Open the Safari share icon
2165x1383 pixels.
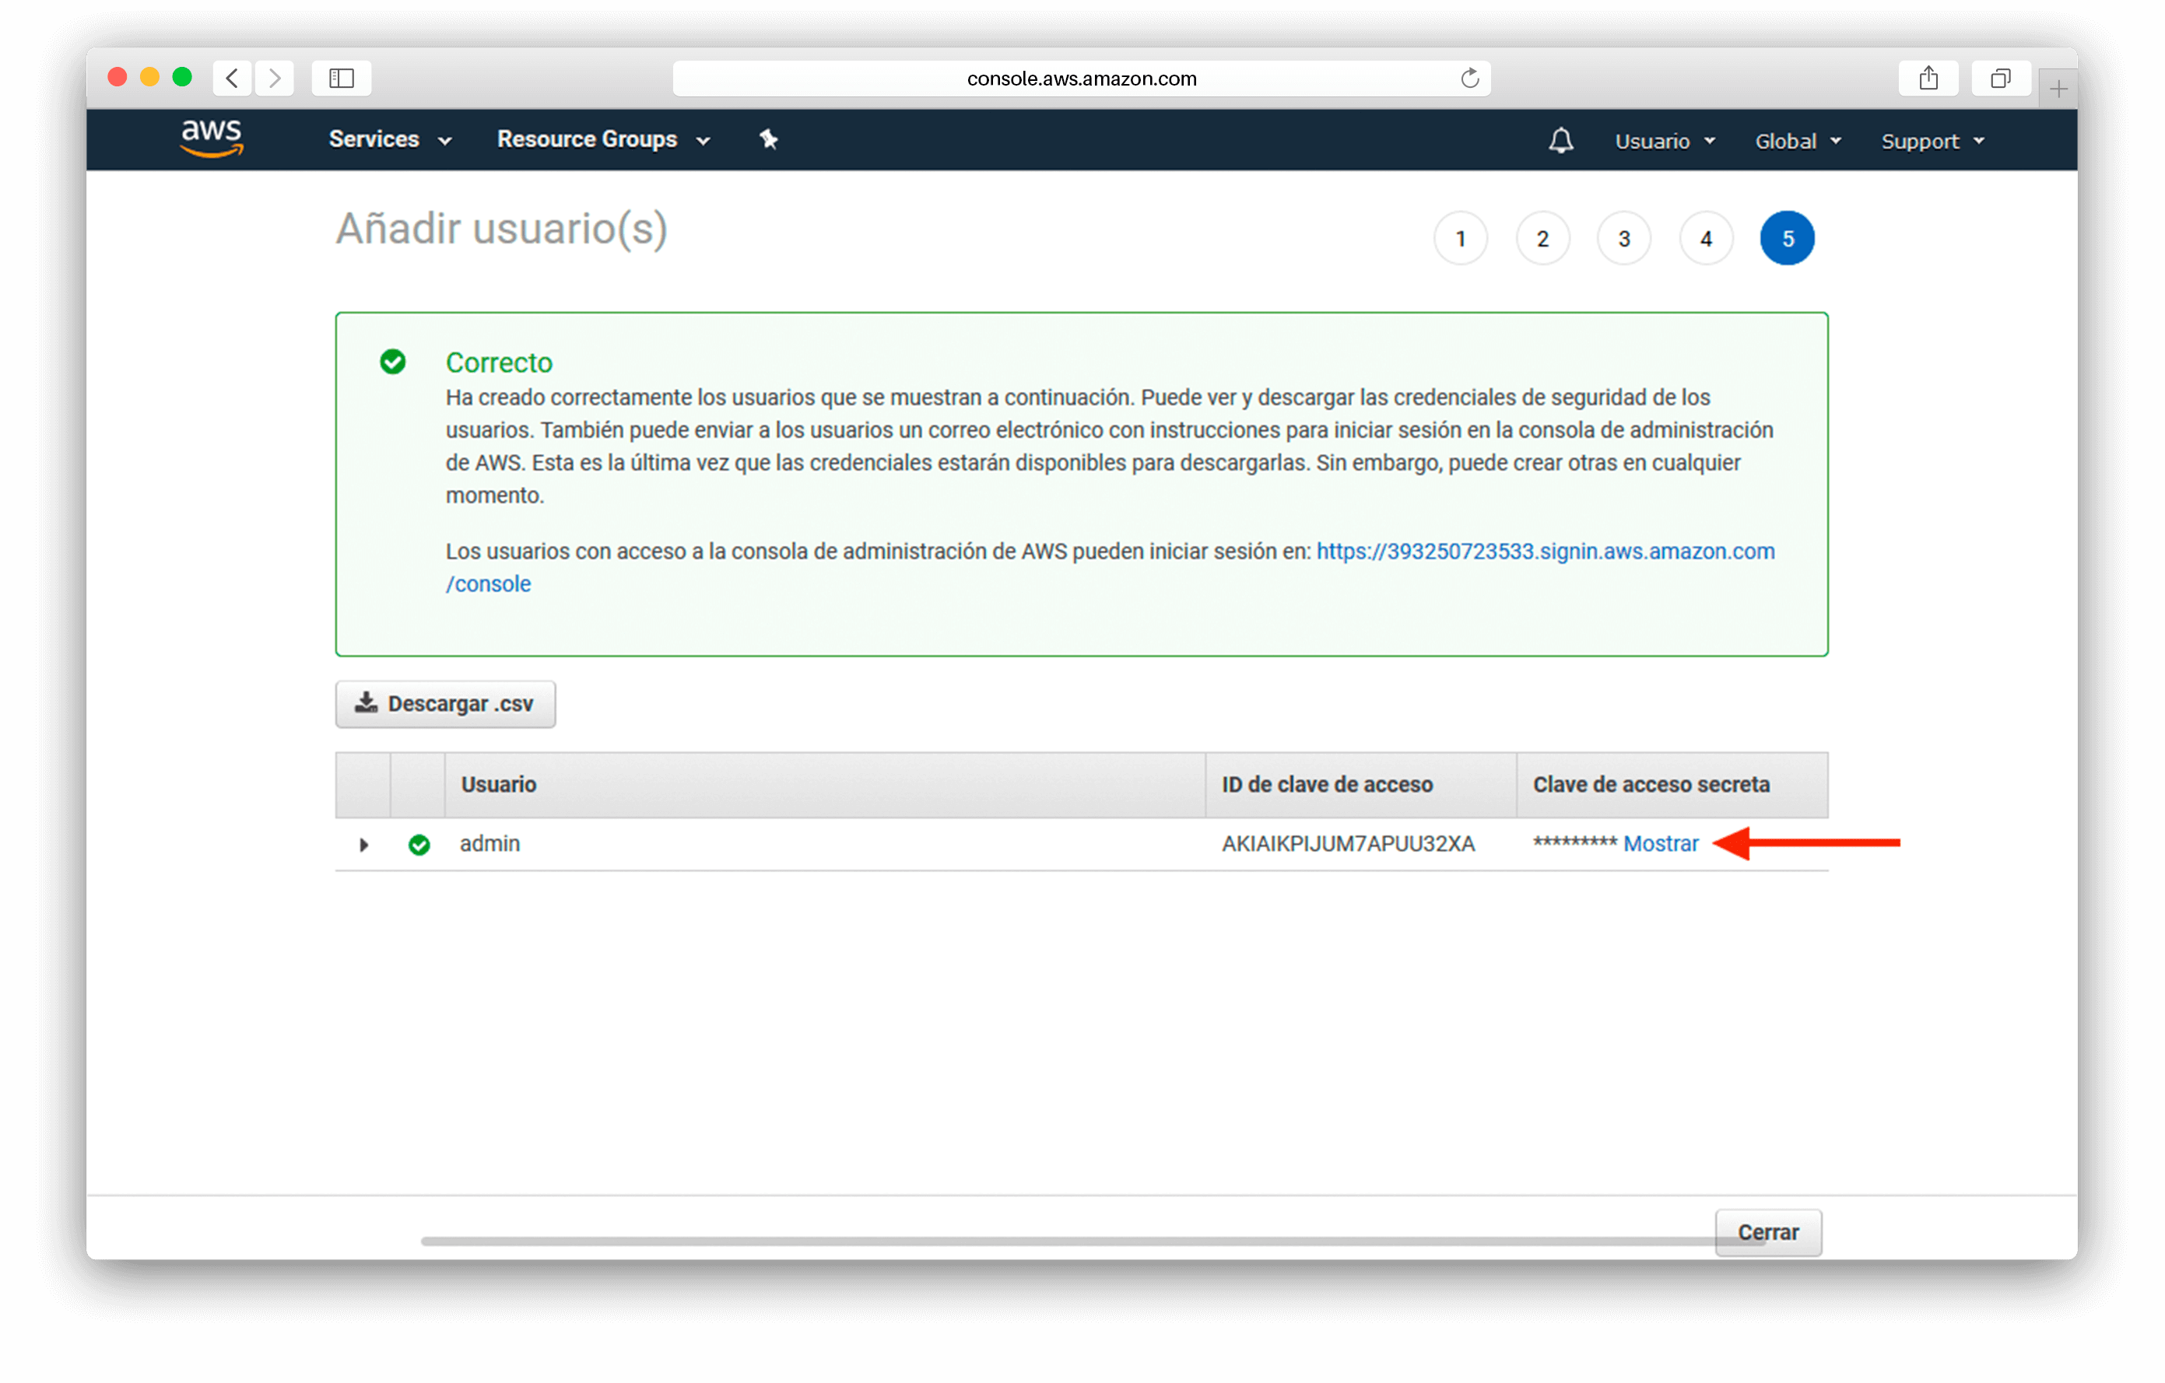pyautogui.click(x=1928, y=79)
